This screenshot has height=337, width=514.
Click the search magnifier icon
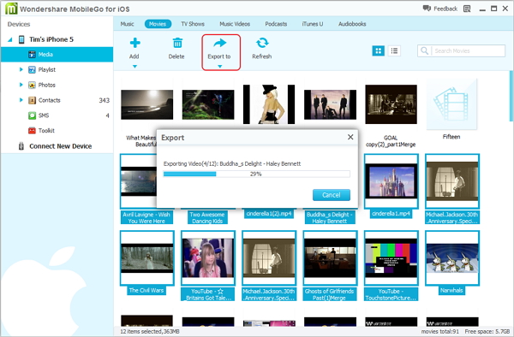click(x=425, y=50)
